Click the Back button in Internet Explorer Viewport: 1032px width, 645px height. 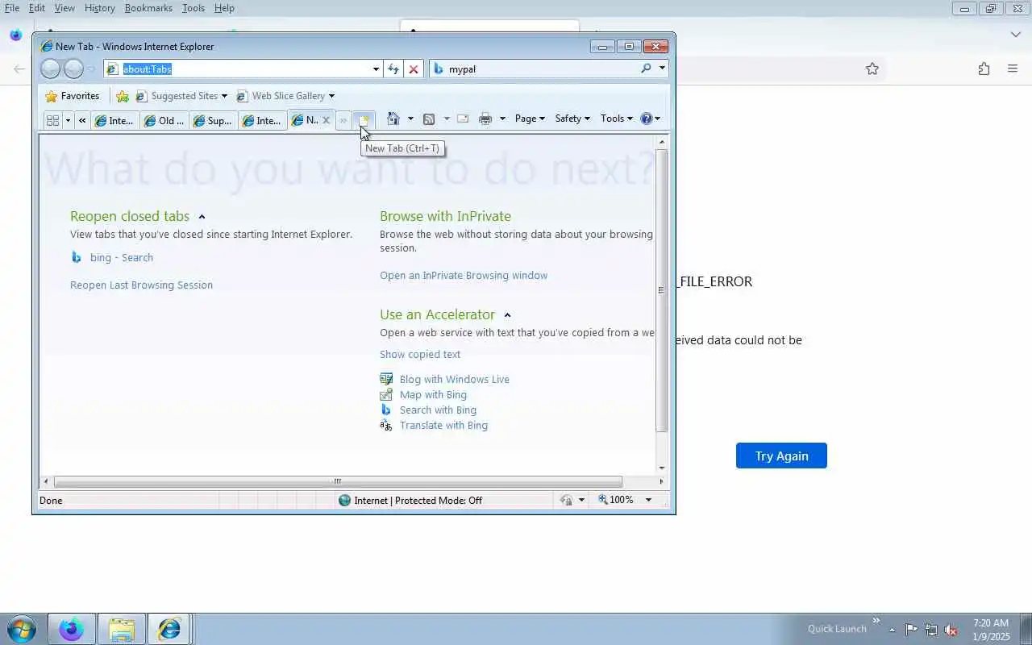(50, 69)
